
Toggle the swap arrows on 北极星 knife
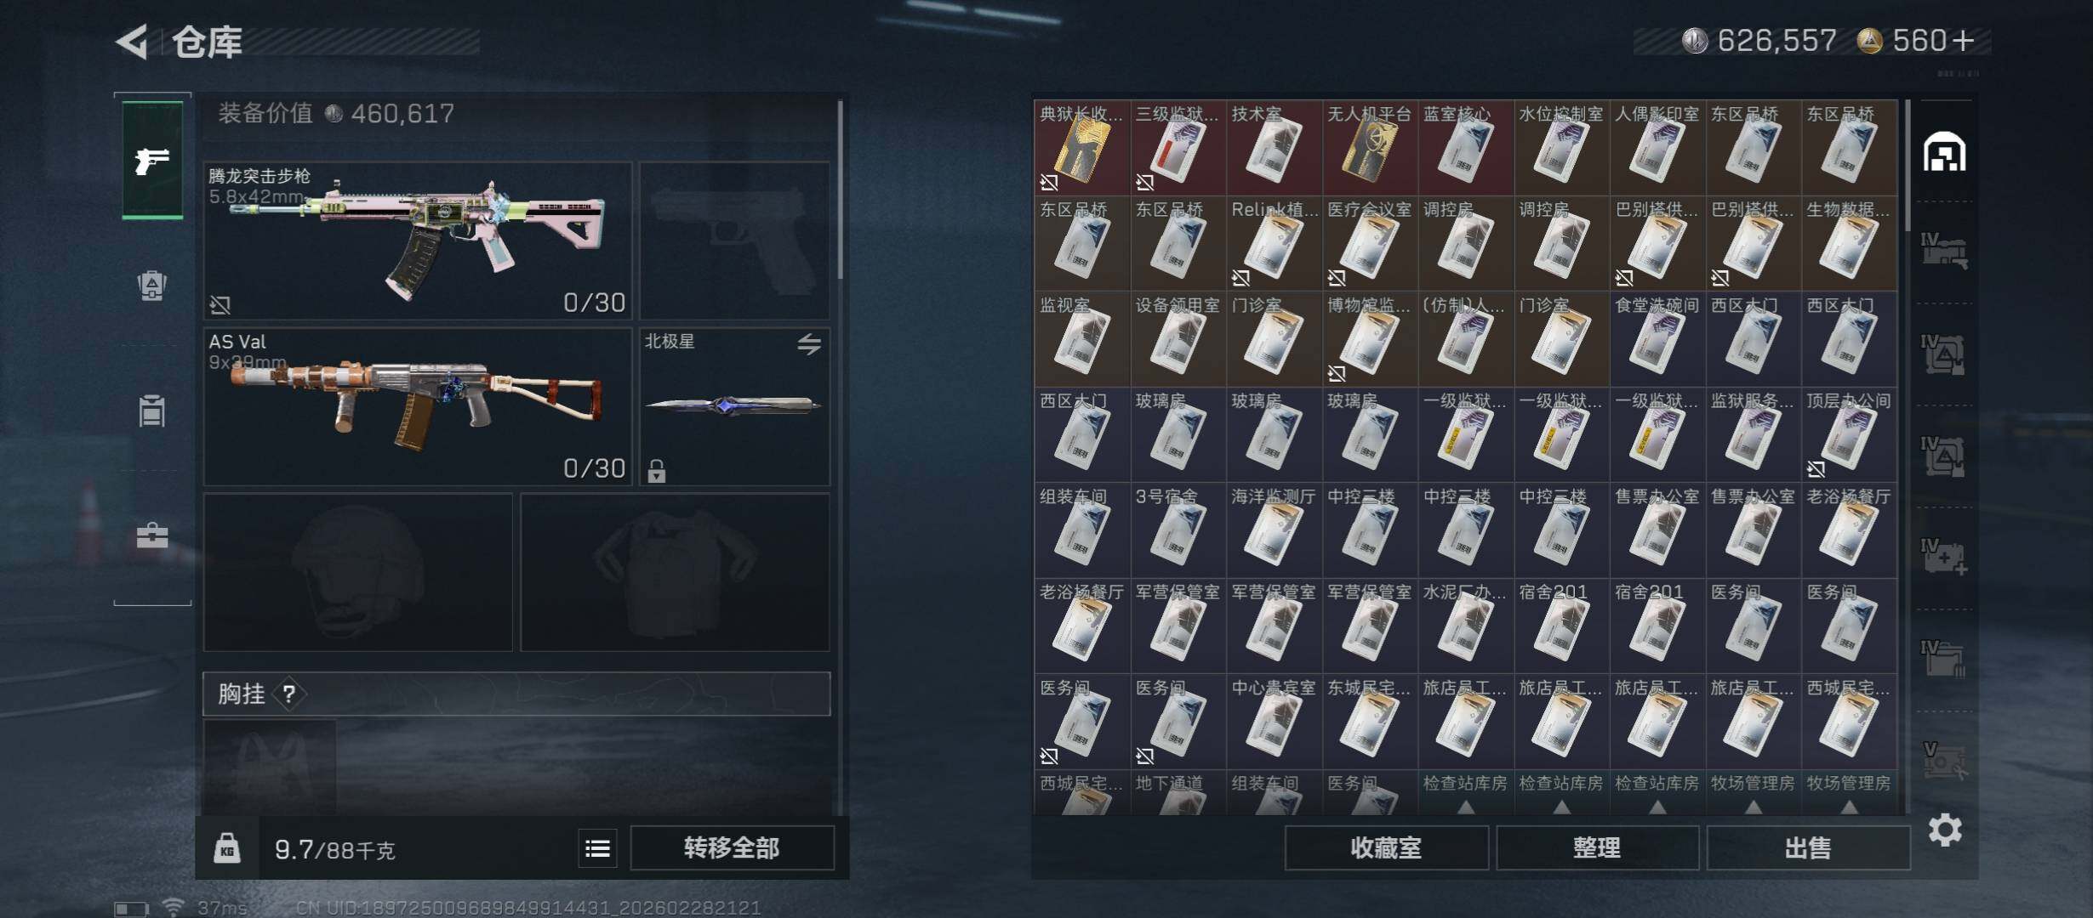click(809, 343)
